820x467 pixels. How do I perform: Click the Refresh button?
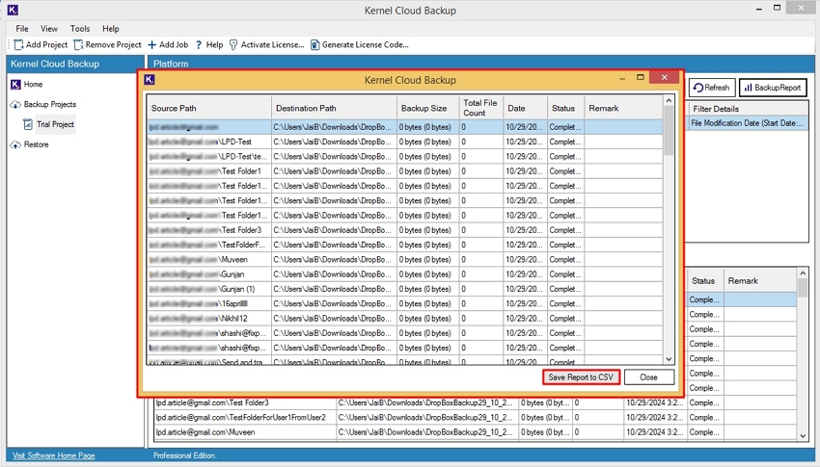[x=712, y=88]
